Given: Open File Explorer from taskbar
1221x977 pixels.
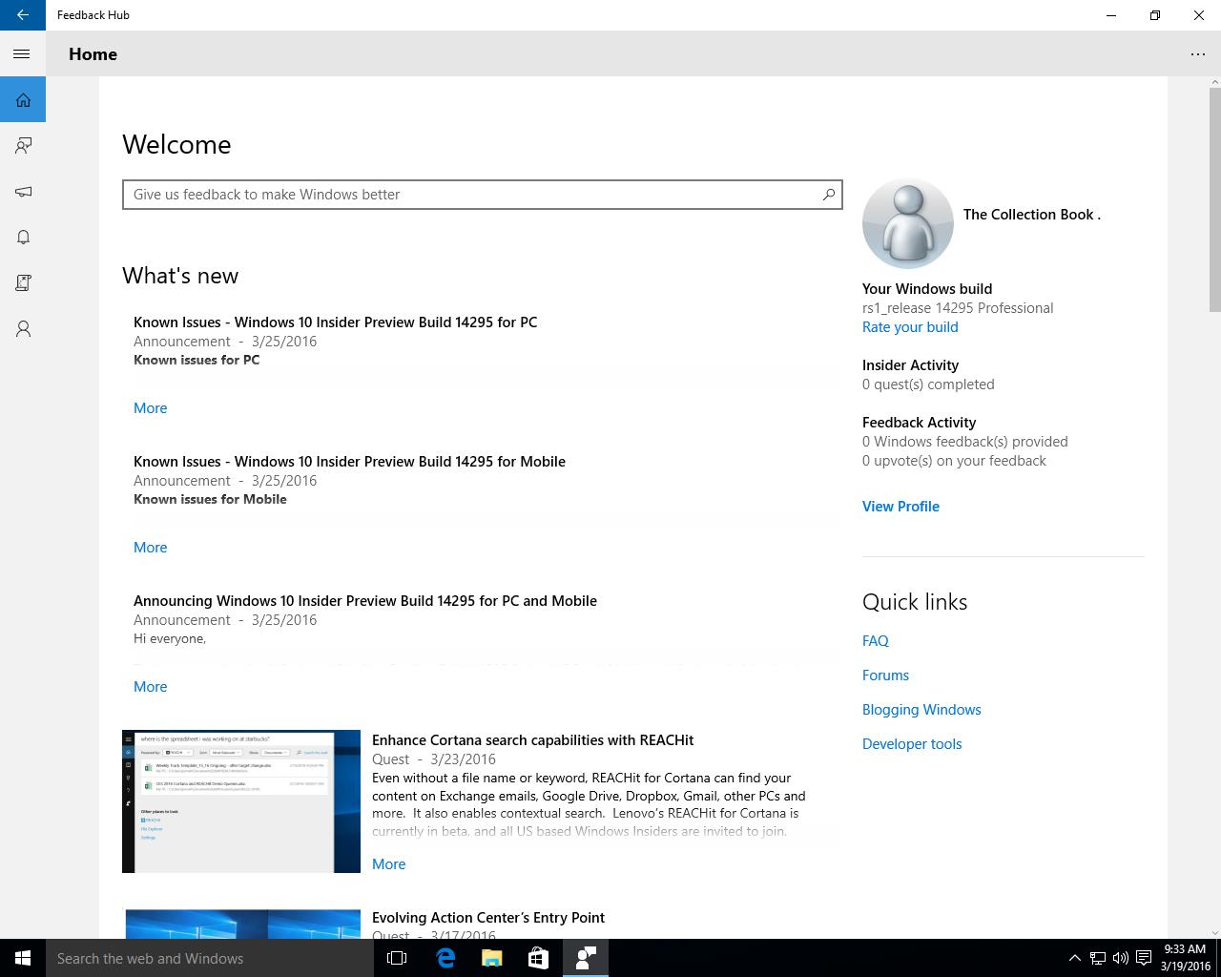Looking at the screenshot, I should [491, 958].
